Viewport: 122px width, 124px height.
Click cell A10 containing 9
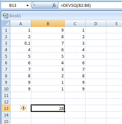click(21, 89)
